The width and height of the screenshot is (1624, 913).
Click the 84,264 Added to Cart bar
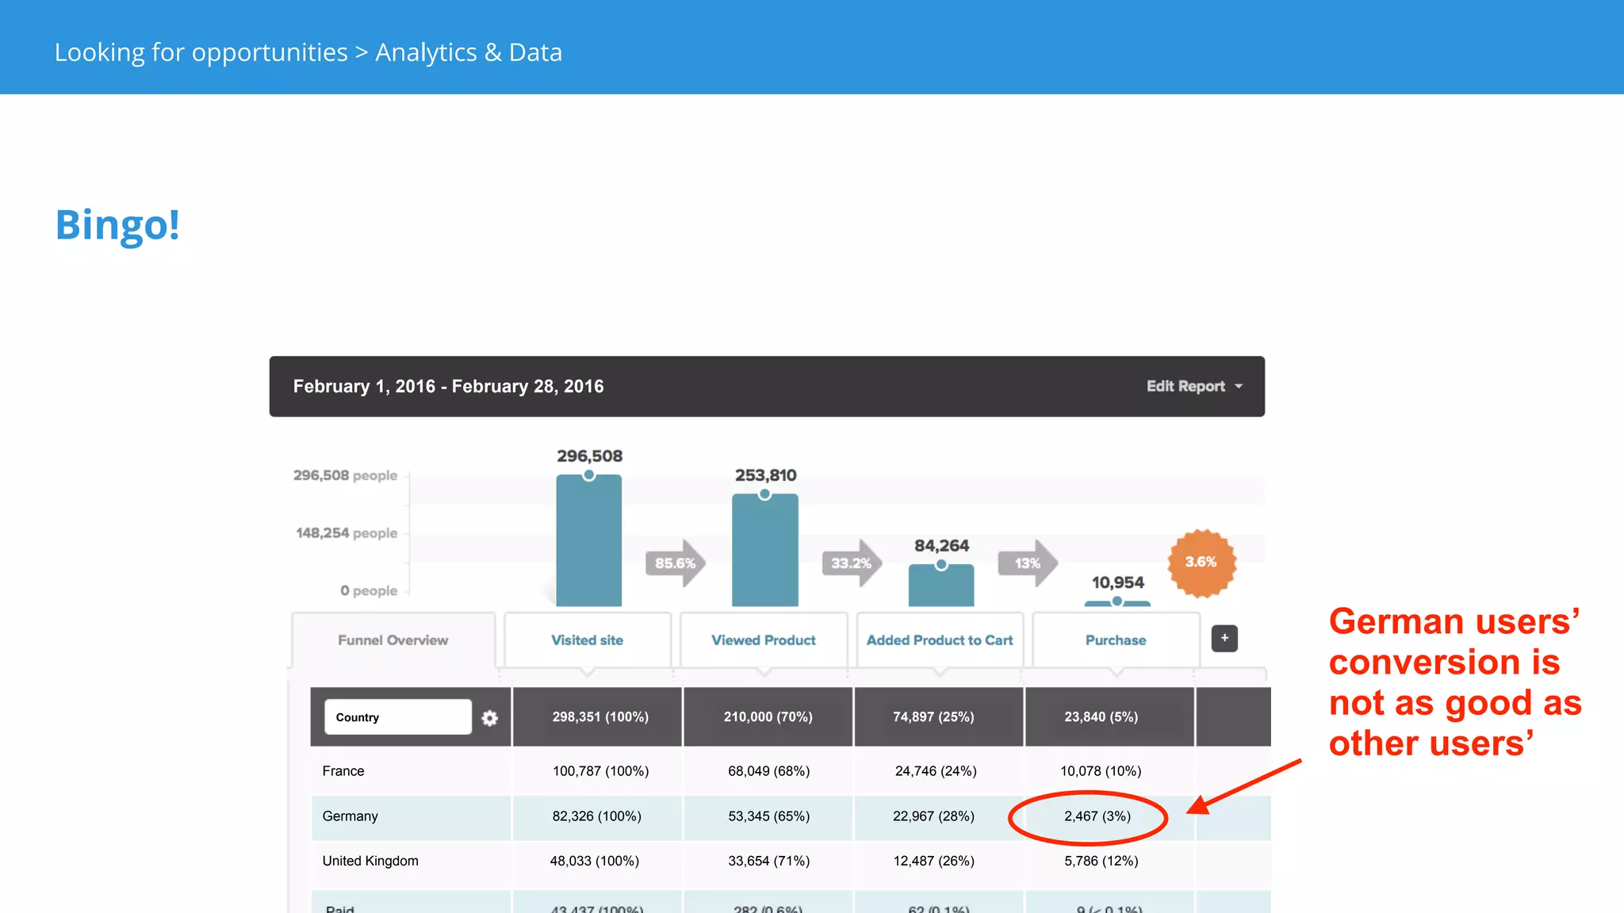coord(941,586)
